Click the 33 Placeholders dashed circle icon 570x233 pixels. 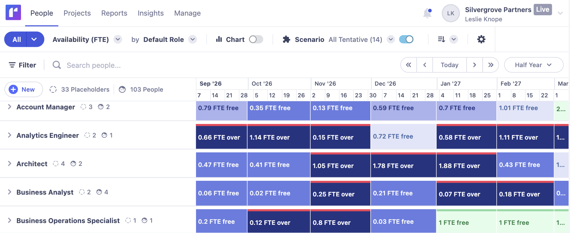click(53, 90)
